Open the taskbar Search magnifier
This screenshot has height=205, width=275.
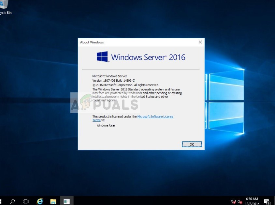coord(12,201)
